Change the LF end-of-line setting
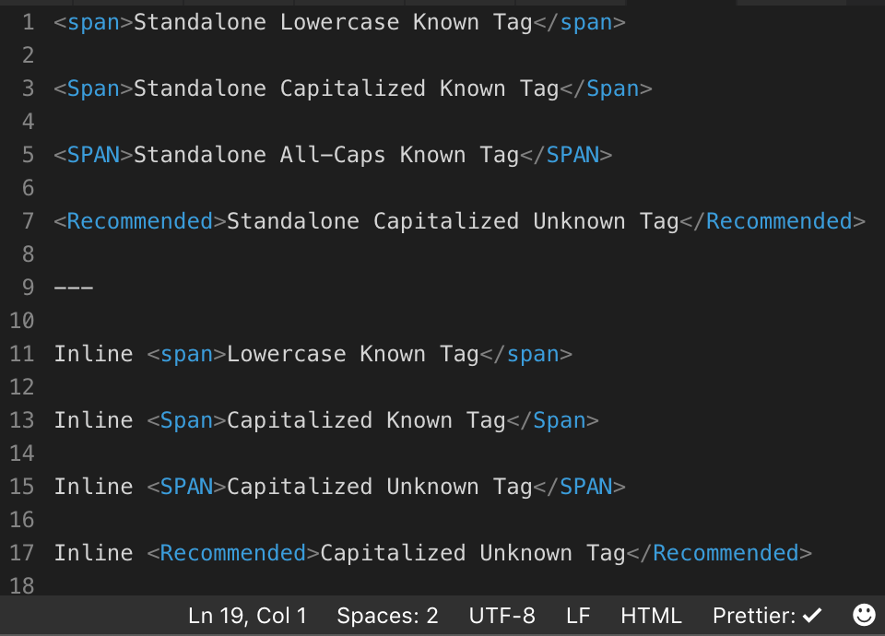This screenshot has width=885, height=636. pos(579,615)
